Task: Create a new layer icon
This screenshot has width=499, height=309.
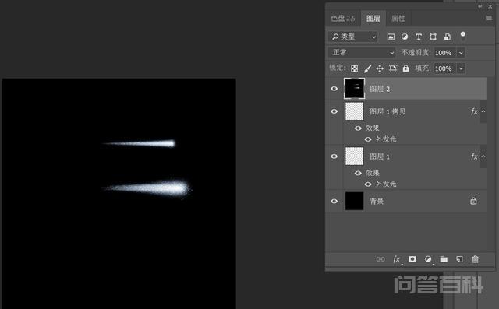Action: point(459,259)
